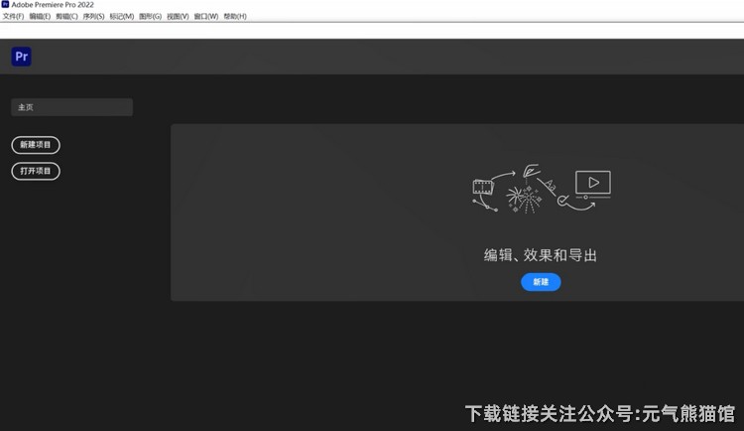Open the 帮助(H) menu
The width and height of the screenshot is (744, 431).
coord(235,17)
